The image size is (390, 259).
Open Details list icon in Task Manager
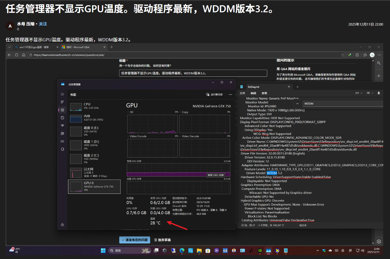coord(62,141)
